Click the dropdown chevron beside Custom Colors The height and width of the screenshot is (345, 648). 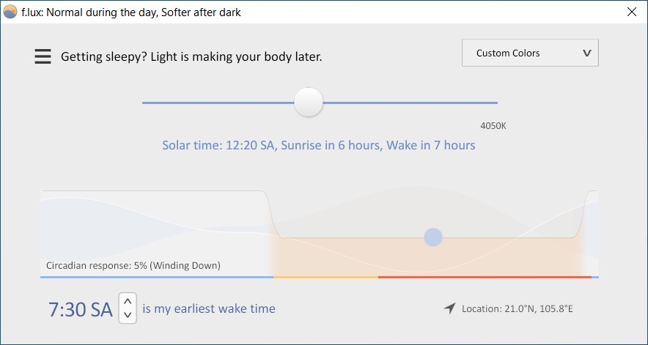coord(586,53)
